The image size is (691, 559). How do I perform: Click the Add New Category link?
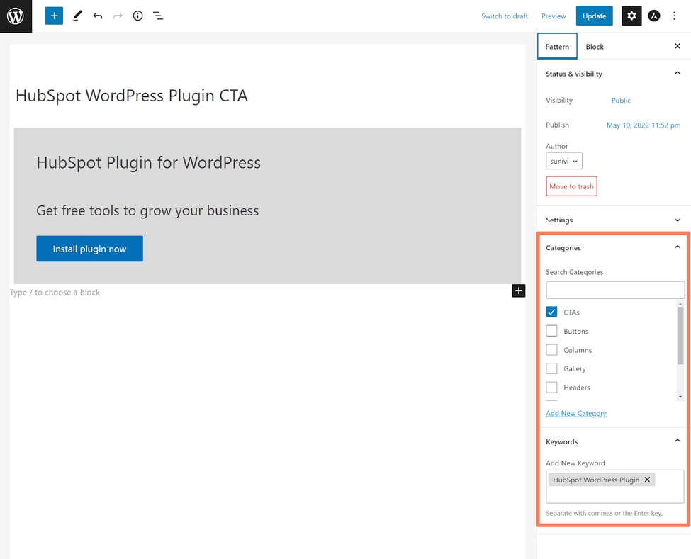point(576,414)
